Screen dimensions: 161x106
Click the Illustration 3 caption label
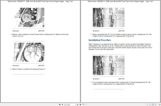click(96, 31)
